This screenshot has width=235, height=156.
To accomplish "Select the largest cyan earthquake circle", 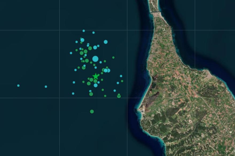I will pyautogui.click(x=95, y=59).
